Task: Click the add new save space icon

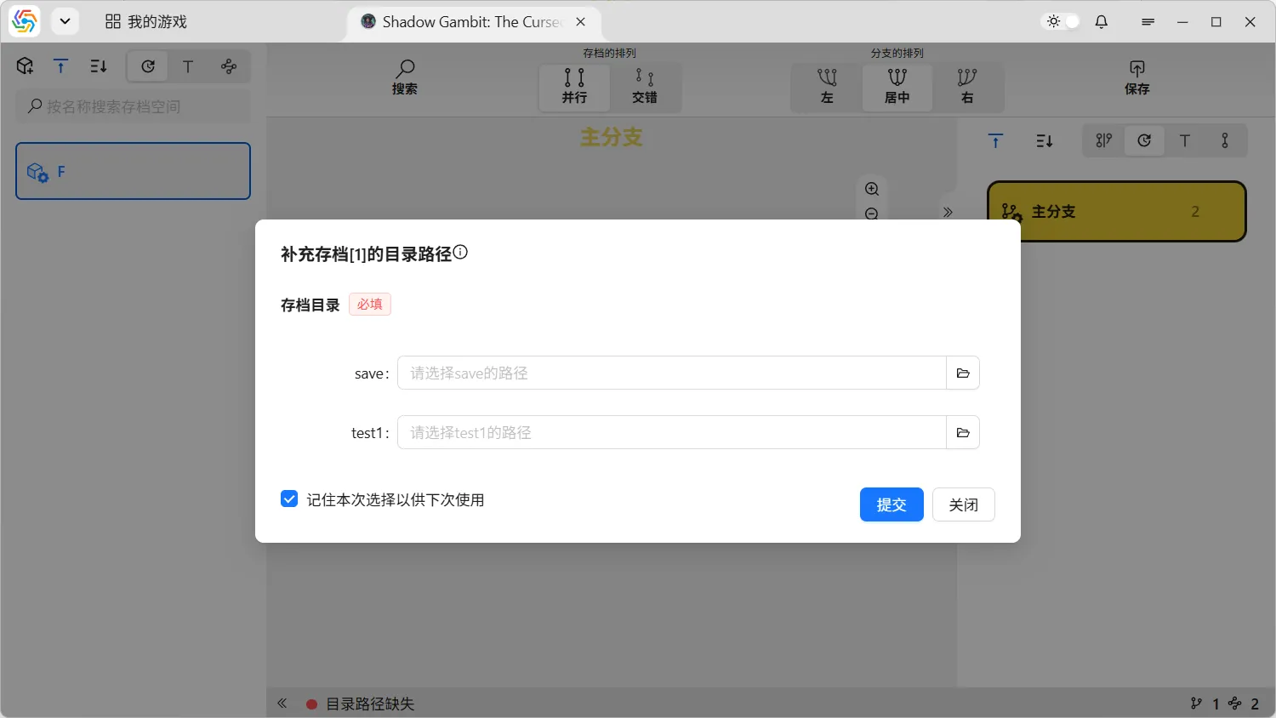Action: point(26,66)
